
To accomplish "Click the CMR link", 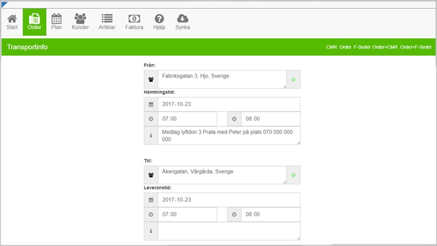I will coord(332,47).
